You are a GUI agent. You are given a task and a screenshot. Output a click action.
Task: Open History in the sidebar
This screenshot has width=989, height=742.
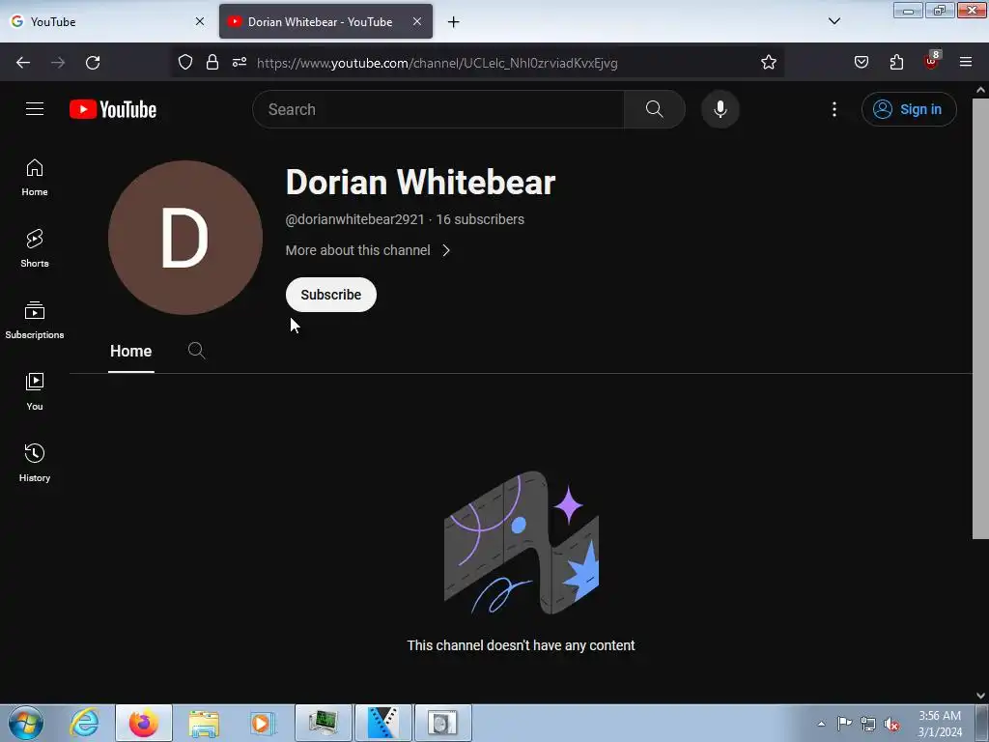pyautogui.click(x=35, y=463)
